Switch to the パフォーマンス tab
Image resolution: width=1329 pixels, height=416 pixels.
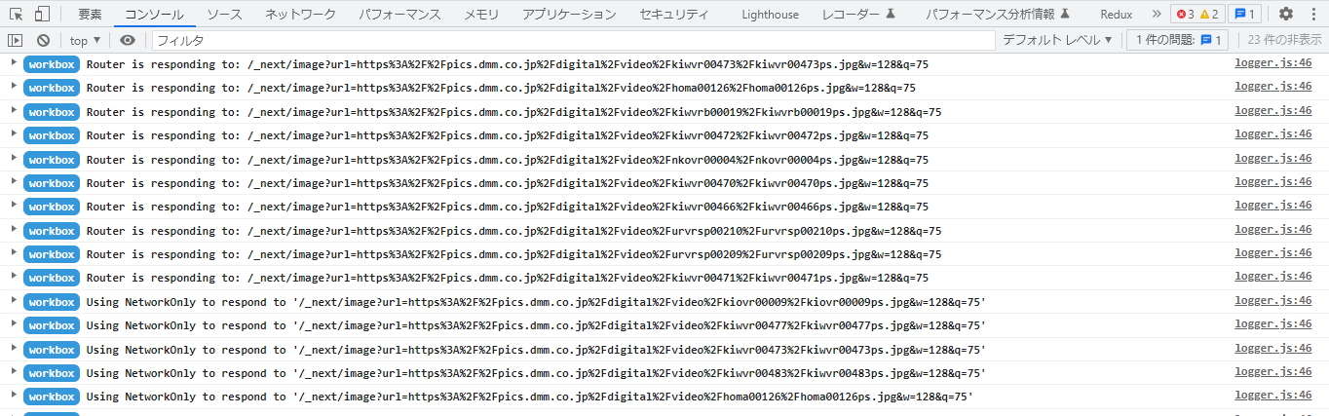(399, 15)
